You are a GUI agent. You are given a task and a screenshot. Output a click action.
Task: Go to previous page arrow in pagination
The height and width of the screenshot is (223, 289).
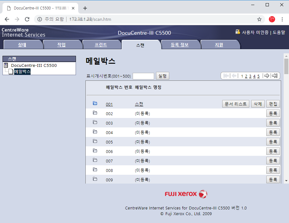(x=234, y=76)
